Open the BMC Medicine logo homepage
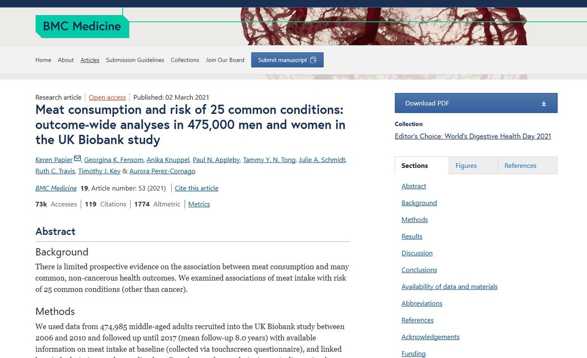Image resolution: width=587 pixels, height=358 pixels. pyautogui.click(x=82, y=26)
